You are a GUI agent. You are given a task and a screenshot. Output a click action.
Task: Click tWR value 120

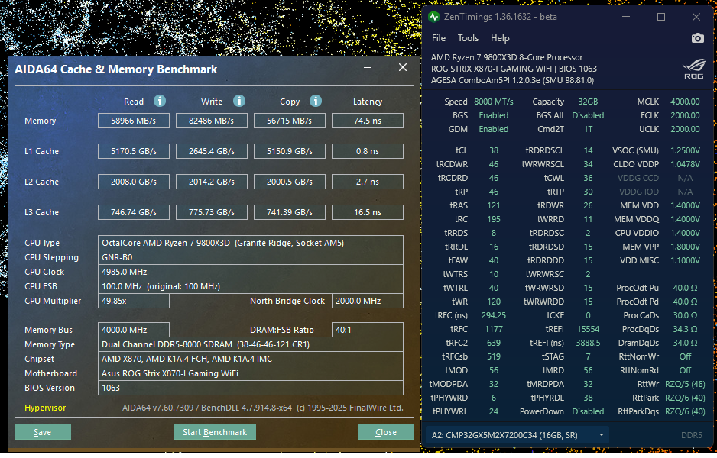point(493,302)
